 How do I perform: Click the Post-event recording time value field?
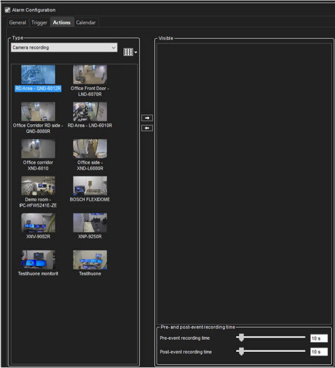pyautogui.click(x=318, y=352)
